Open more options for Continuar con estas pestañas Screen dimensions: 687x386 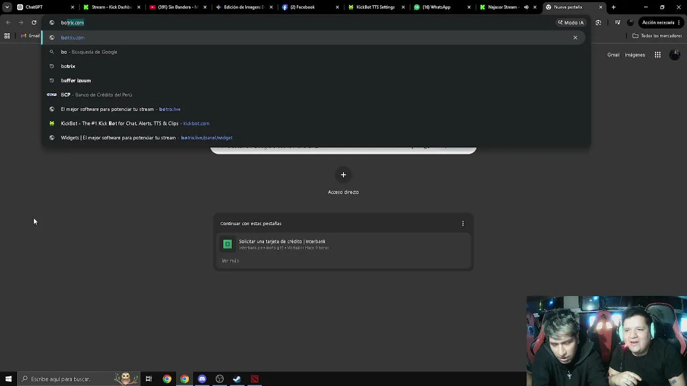coord(463,224)
